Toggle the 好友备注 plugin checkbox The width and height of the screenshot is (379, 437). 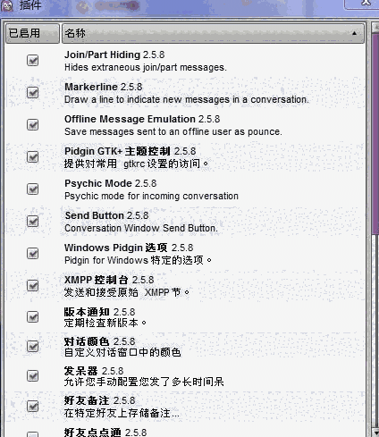tap(32, 407)
